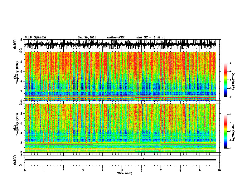Click tick label 9 on the time axis
This screenshot has width=247, height=191.
coord(200,170)
